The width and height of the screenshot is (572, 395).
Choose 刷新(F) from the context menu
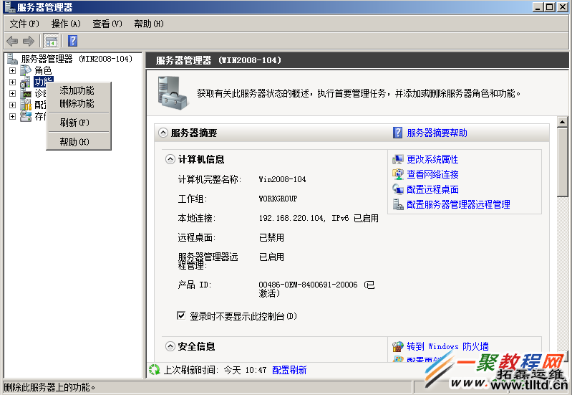click(79, 123)
